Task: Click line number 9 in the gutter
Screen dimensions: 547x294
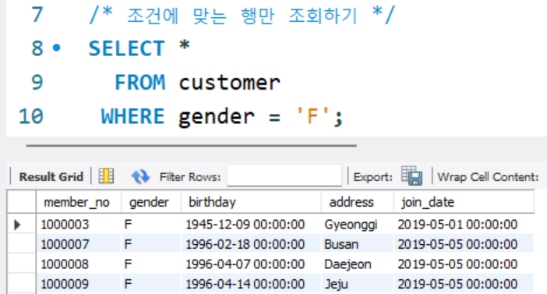Action: point(37,83)
